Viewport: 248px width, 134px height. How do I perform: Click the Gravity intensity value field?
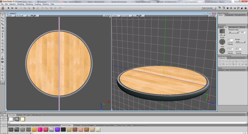coord(230,40)
